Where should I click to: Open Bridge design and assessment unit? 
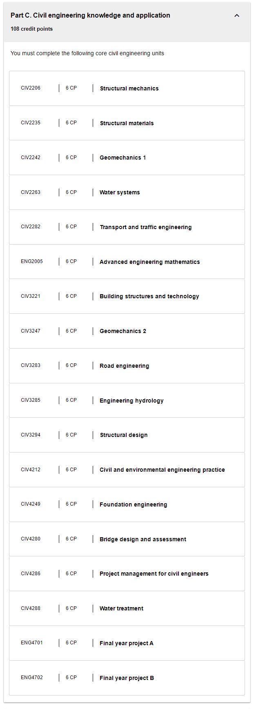127,539
